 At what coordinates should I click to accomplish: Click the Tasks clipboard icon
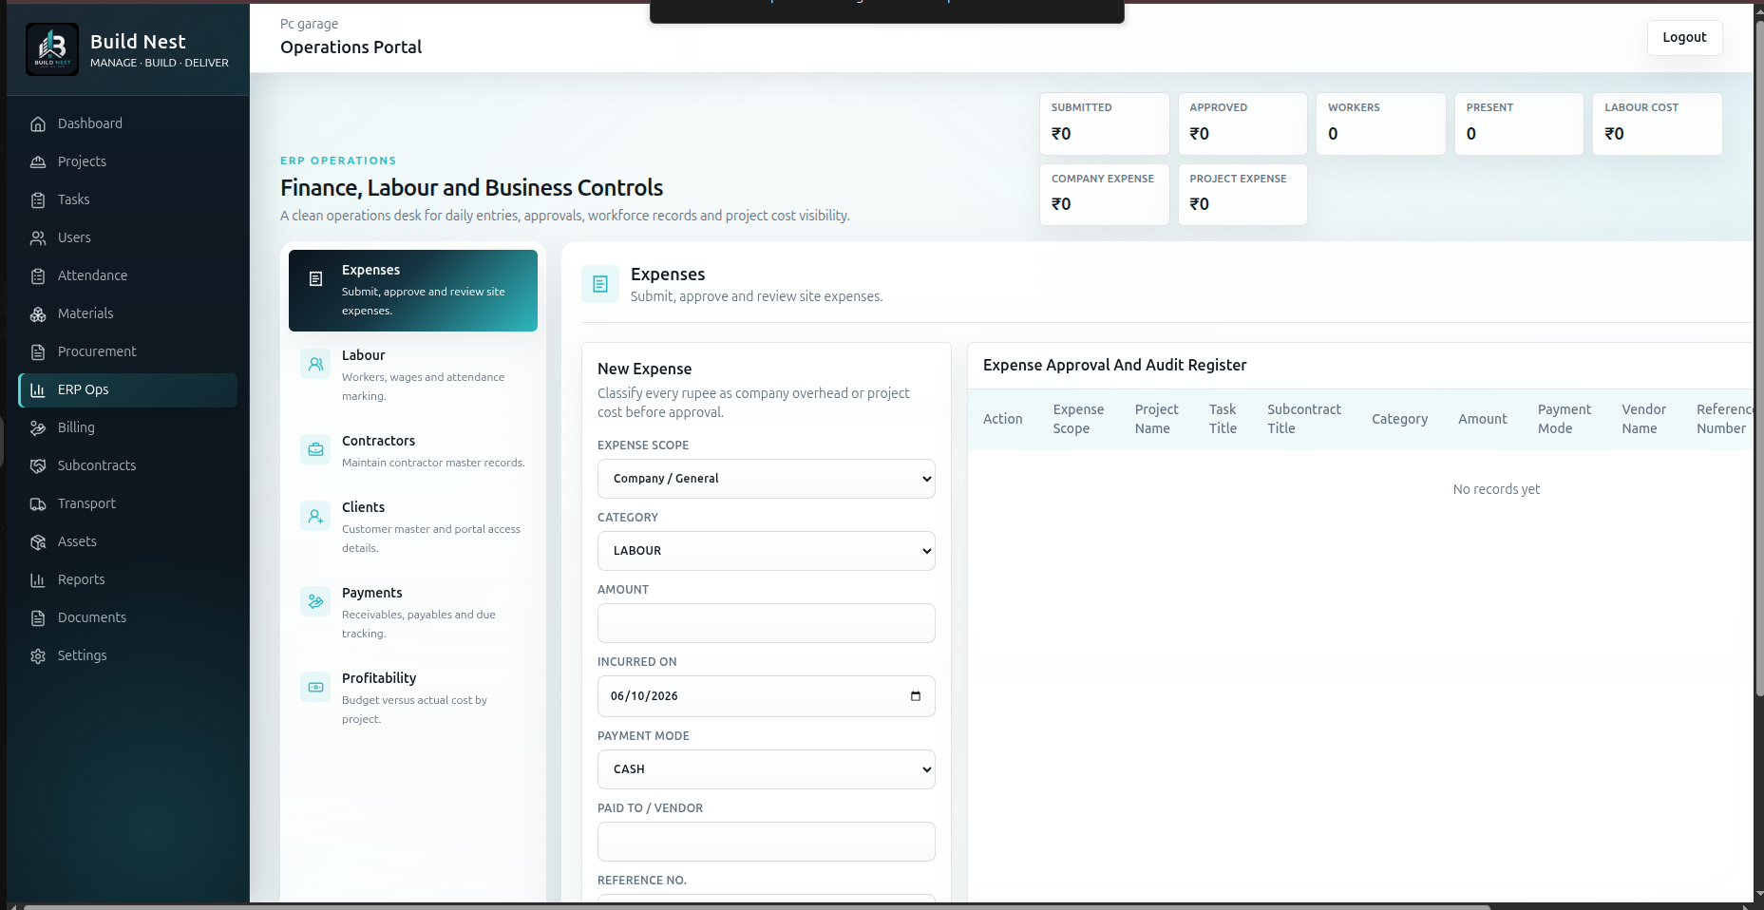click(38, 199)
